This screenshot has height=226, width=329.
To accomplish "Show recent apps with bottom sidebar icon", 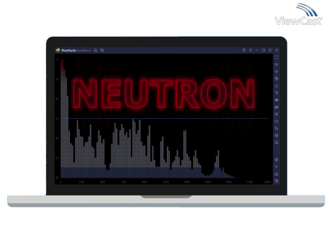I will 277,181.
